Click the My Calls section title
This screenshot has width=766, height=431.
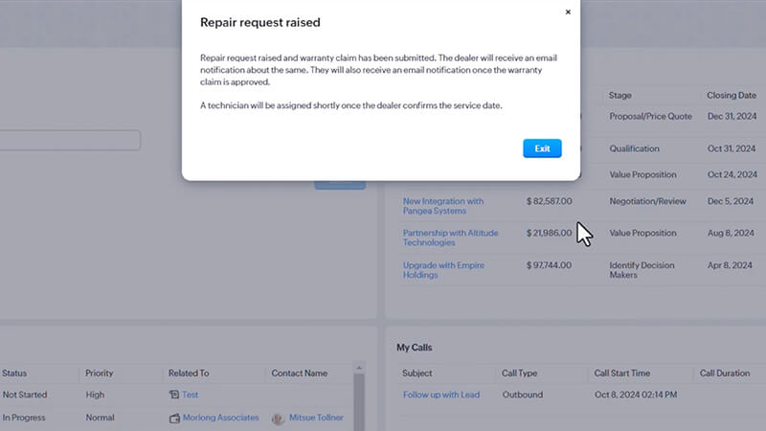pos(415,348)
